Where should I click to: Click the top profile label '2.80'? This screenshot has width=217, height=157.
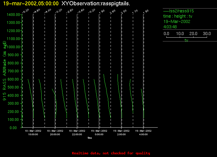(113, 12)
